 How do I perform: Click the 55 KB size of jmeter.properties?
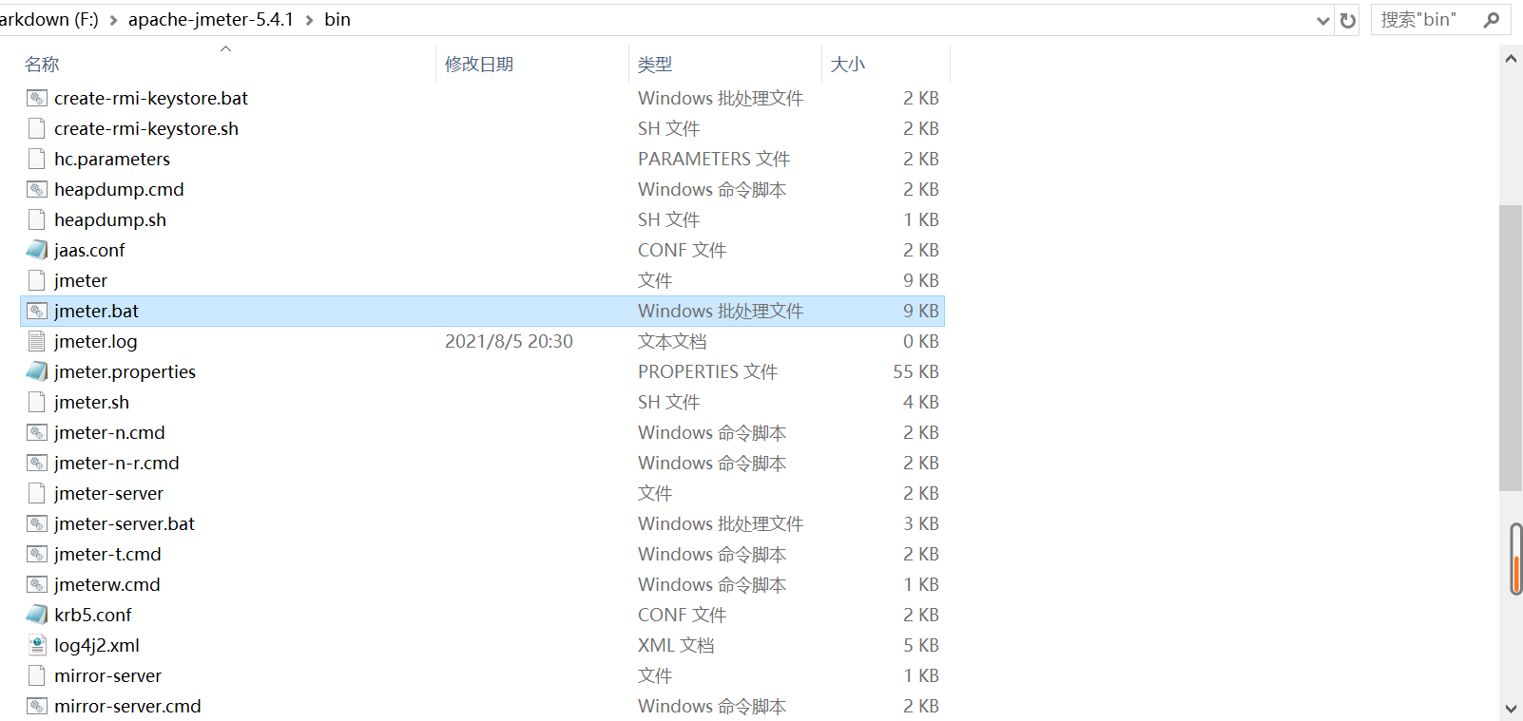point(916,371)
